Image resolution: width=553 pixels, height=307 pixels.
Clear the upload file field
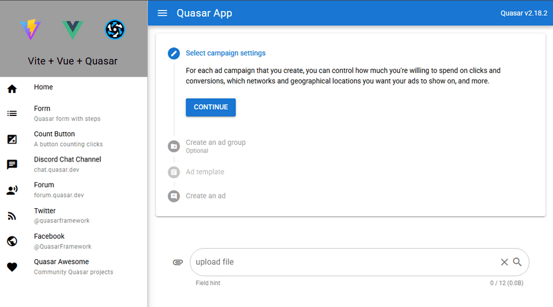pyautogui.click(x=504, y=262)
